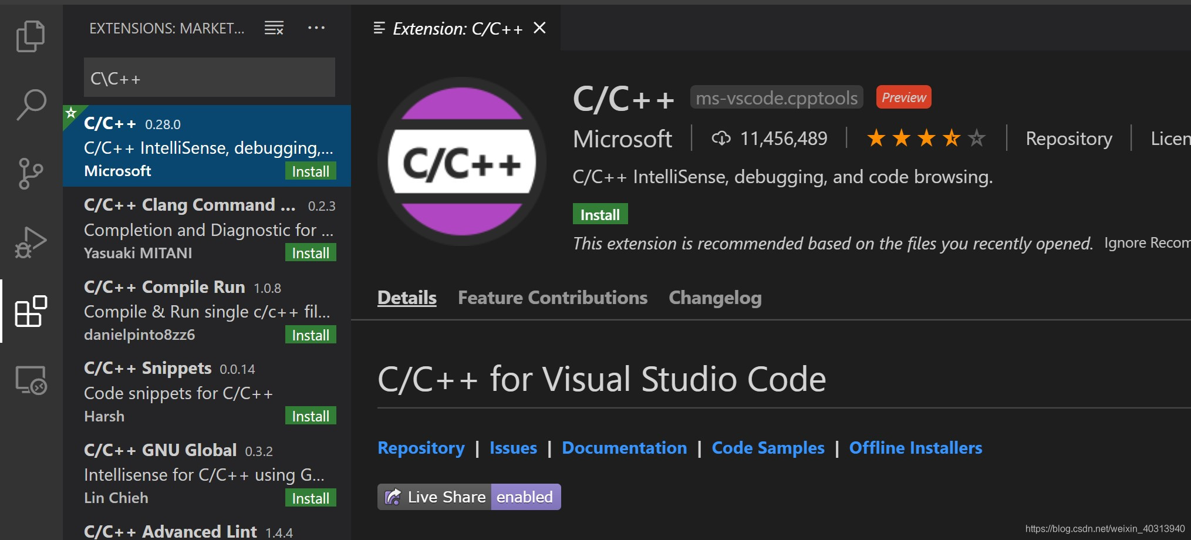Open Repository link in extension header
Image resolution: width=1191 pixels, height=540 pixels.
point(1069,139)
